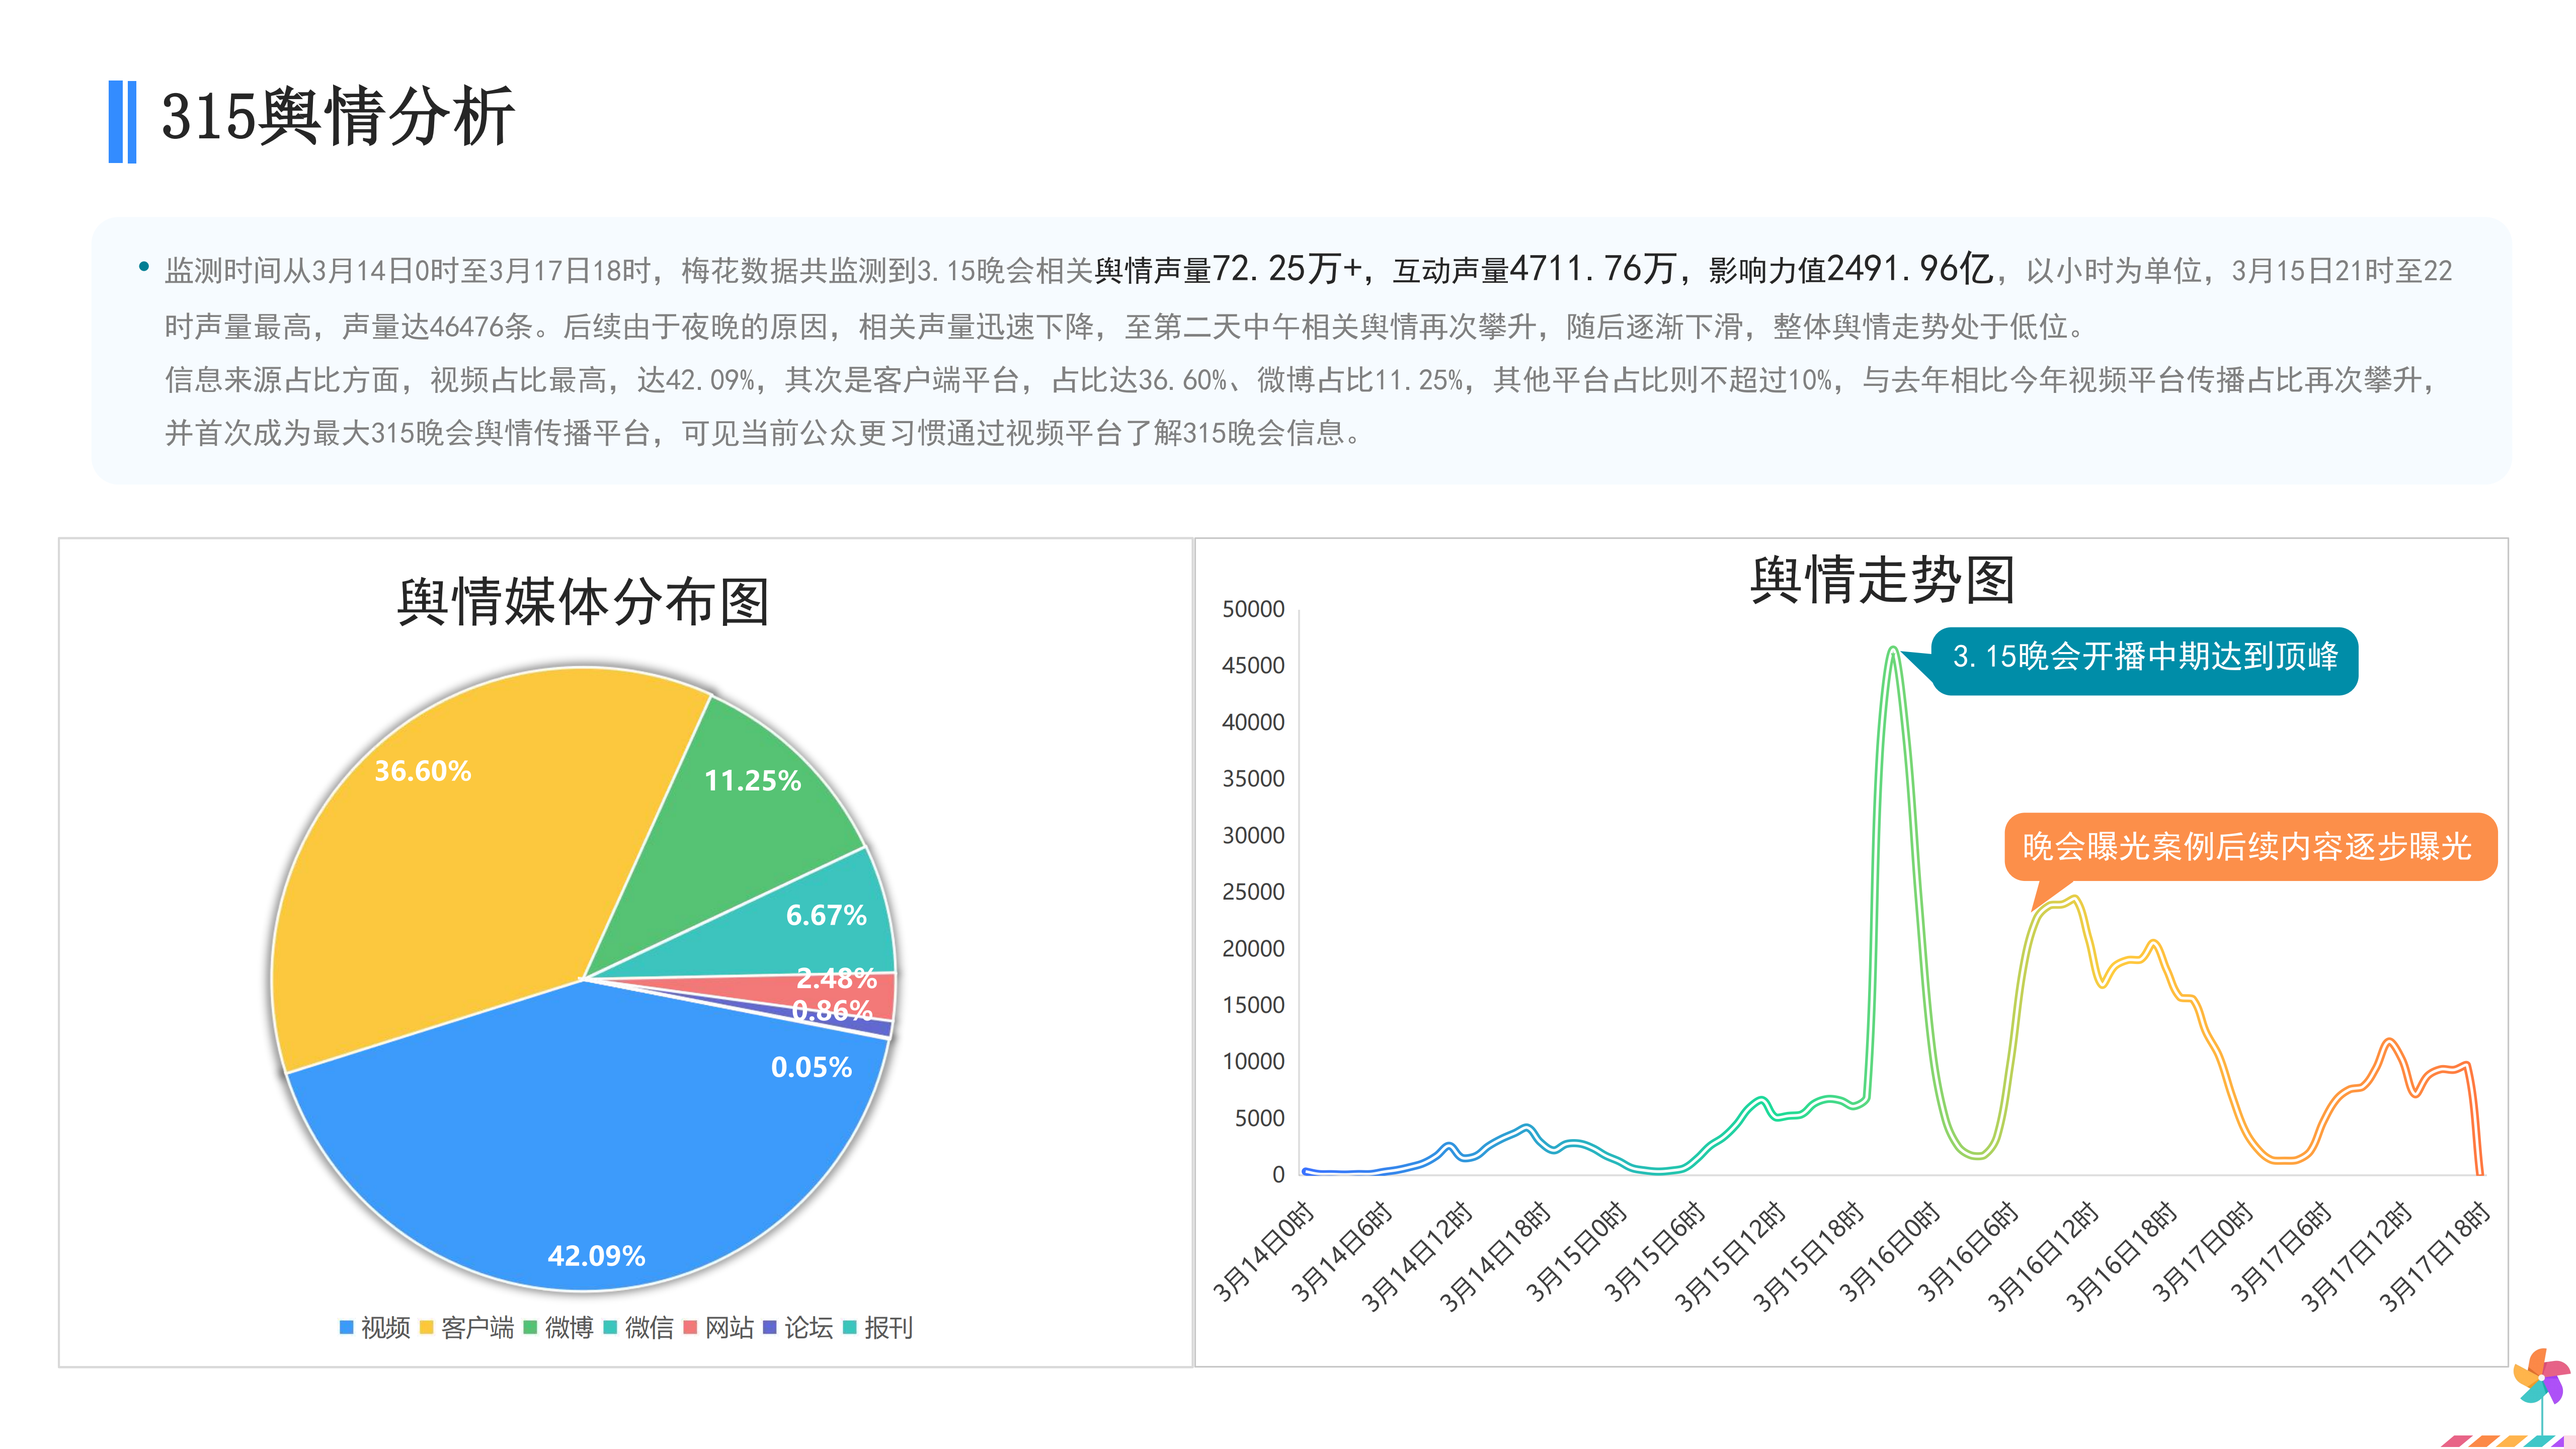Click the purple 论坛 legend swatch
This screenshot has width=2576, height=1449.
[x=769, y=1327]
